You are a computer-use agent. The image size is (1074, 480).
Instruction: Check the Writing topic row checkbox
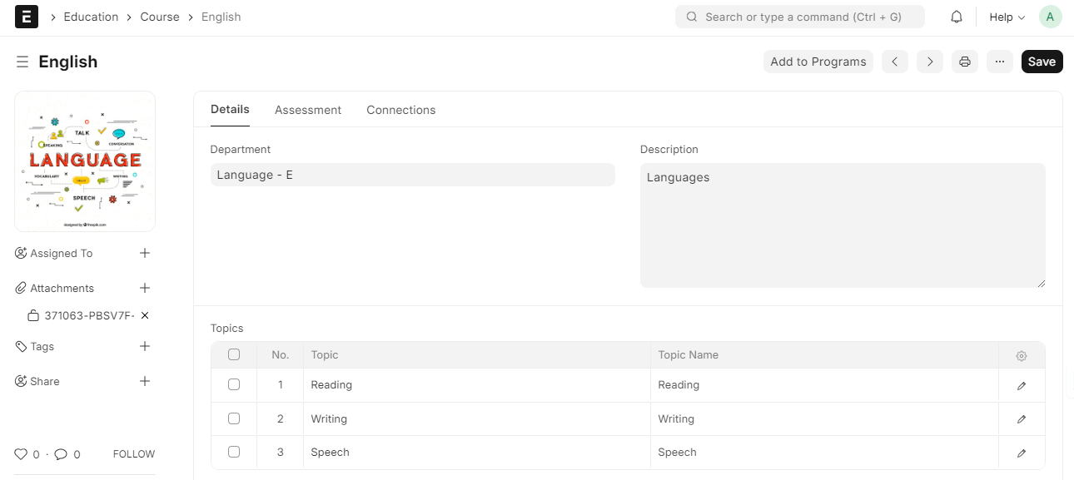(234, 418)
